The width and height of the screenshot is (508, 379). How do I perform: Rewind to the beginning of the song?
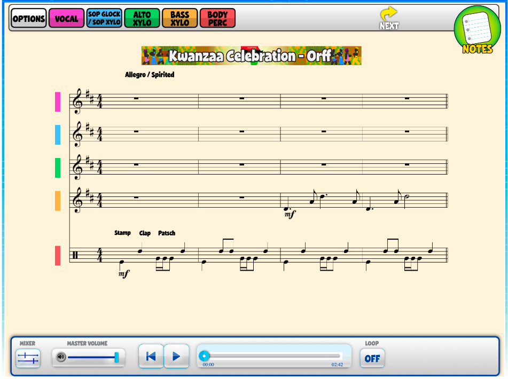coord(151,357)
